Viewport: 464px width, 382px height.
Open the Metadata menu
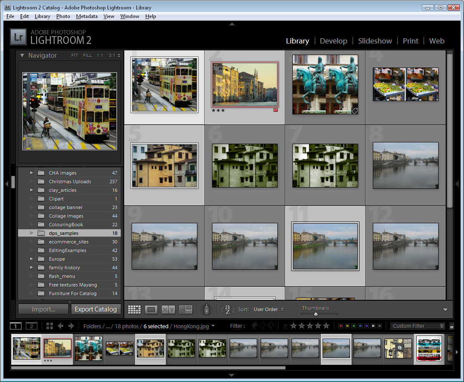pyautogui.click(x=87, y=16)
